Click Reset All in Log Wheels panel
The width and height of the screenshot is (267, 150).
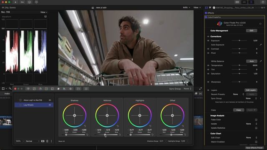click(x=61, y=141)
